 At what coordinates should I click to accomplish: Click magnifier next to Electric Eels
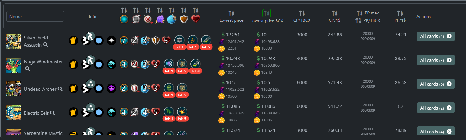[x=53, y=113]
